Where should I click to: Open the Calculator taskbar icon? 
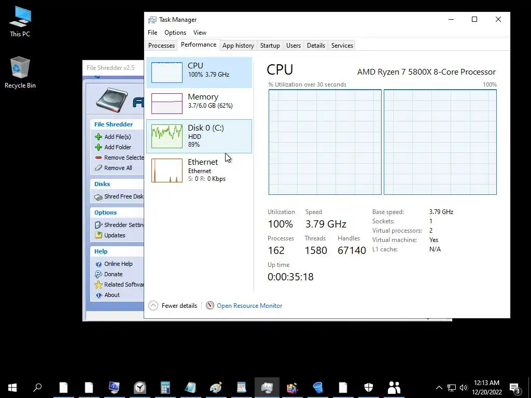point(165,388)
